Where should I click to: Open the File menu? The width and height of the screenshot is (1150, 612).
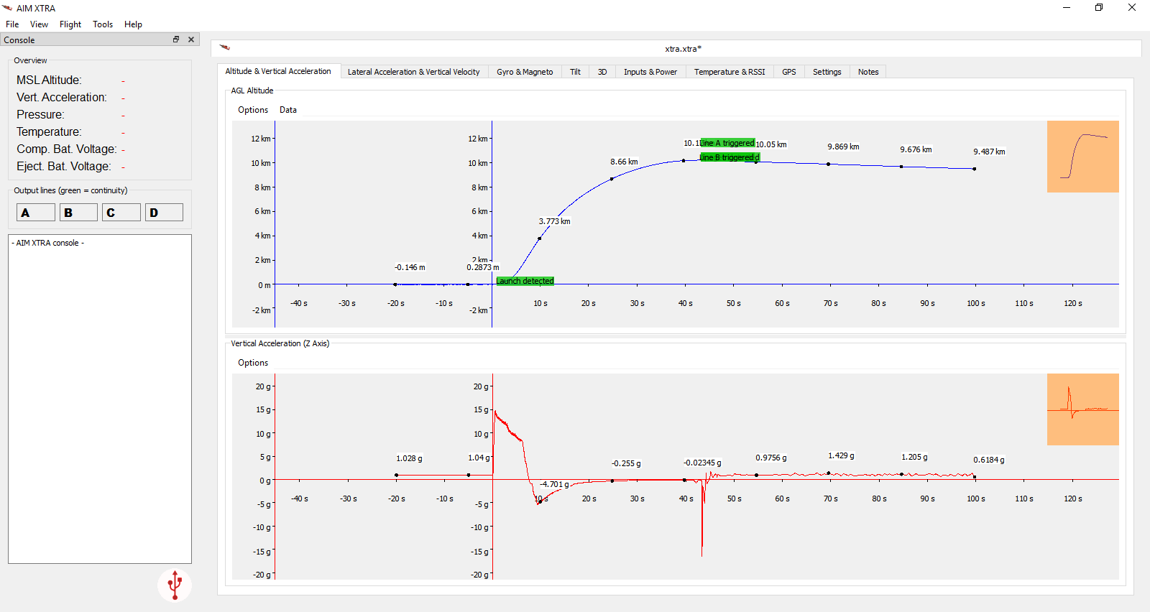[12, 24]
